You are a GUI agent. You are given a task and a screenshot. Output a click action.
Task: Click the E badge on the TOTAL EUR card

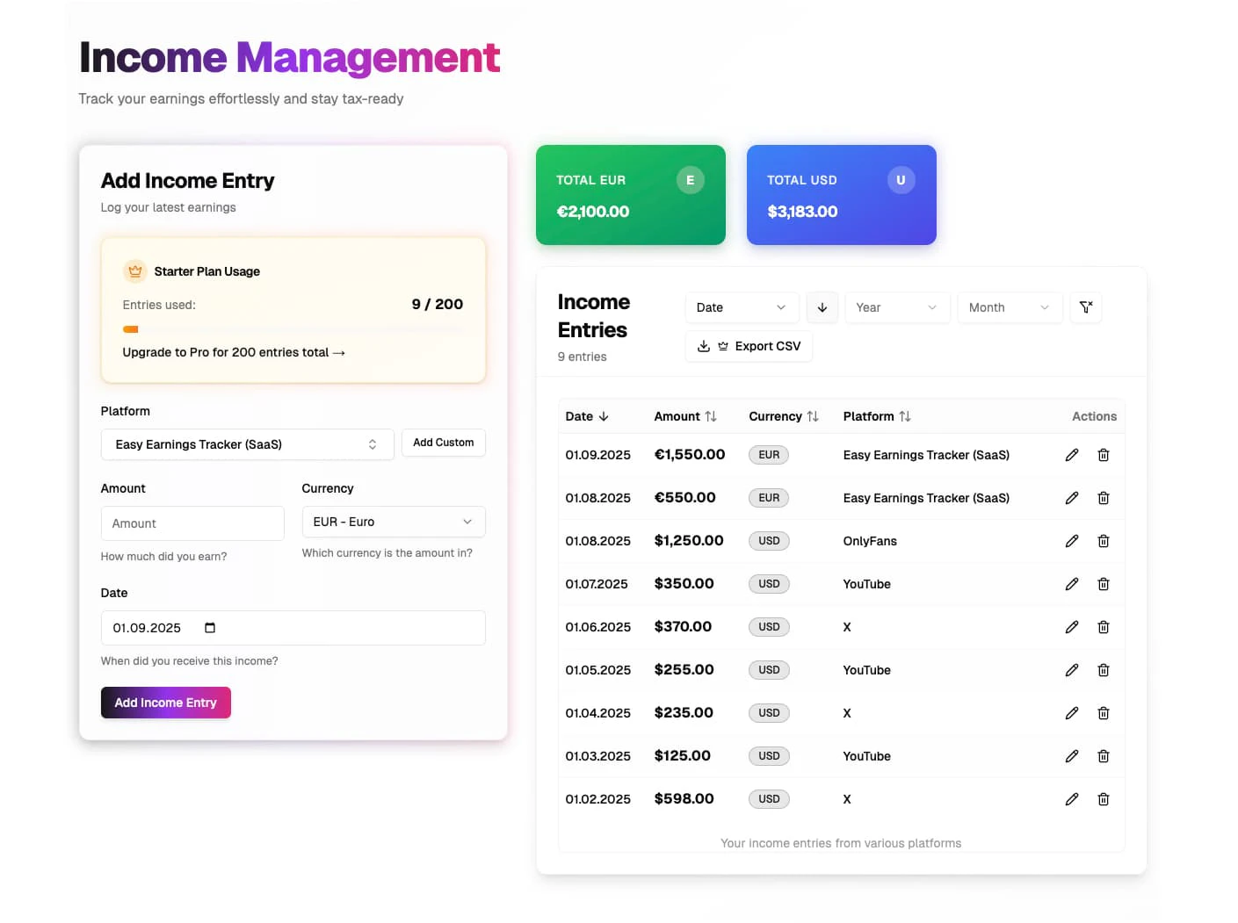[690, 180]
